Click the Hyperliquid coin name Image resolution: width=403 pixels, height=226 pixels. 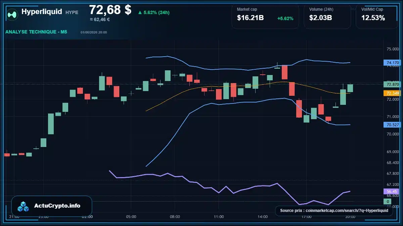click(42, 12)
